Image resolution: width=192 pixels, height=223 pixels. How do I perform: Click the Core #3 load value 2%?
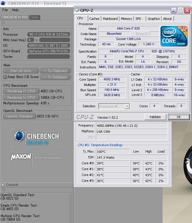pyautogui.click(x=161, y=181)
